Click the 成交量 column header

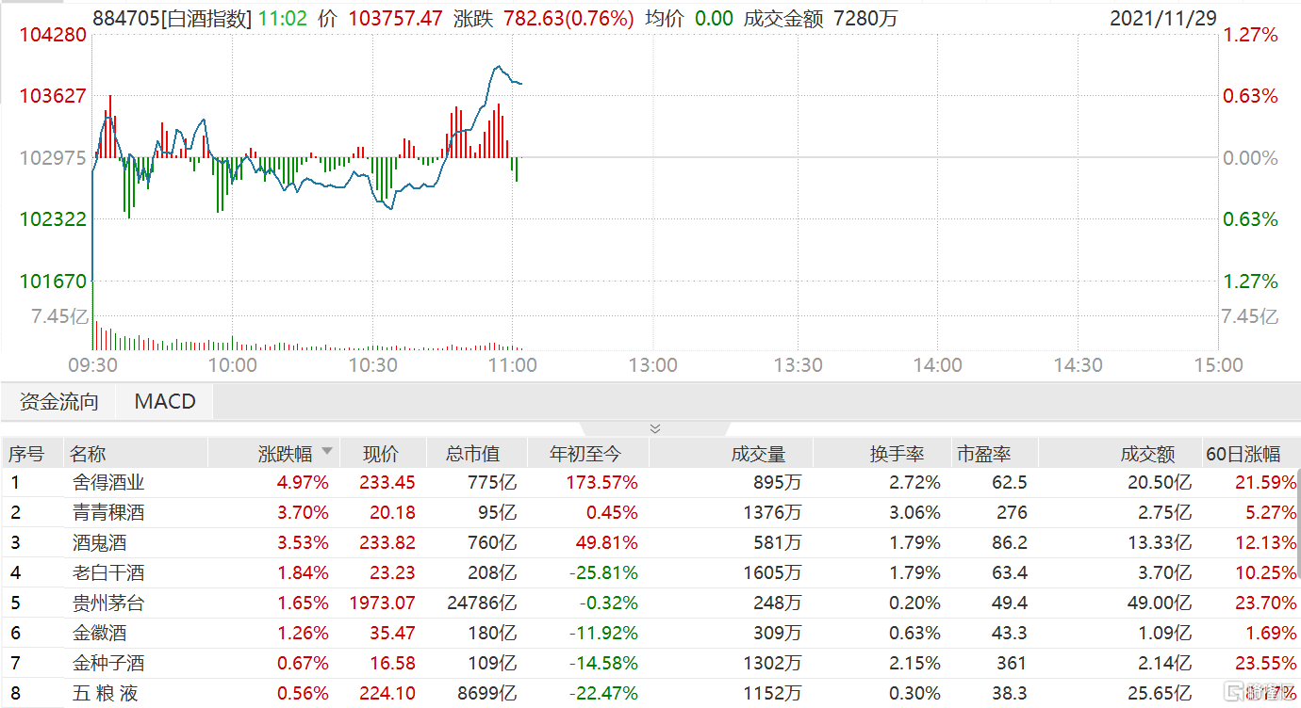[758, 454]
